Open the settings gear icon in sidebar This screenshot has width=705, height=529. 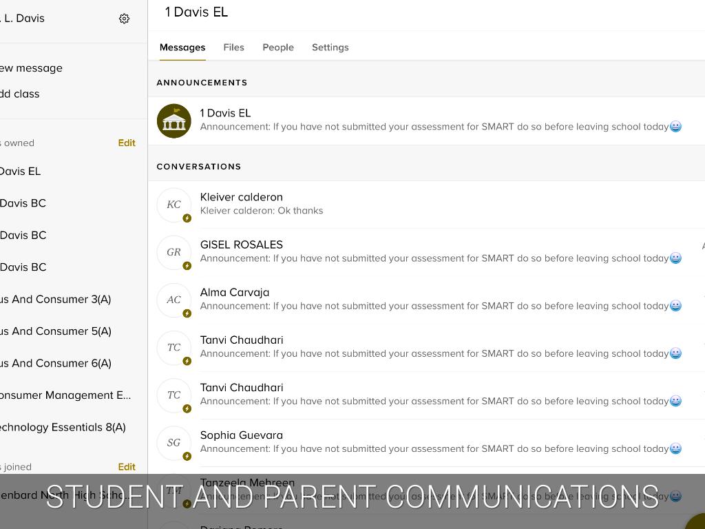click(124, 19)
